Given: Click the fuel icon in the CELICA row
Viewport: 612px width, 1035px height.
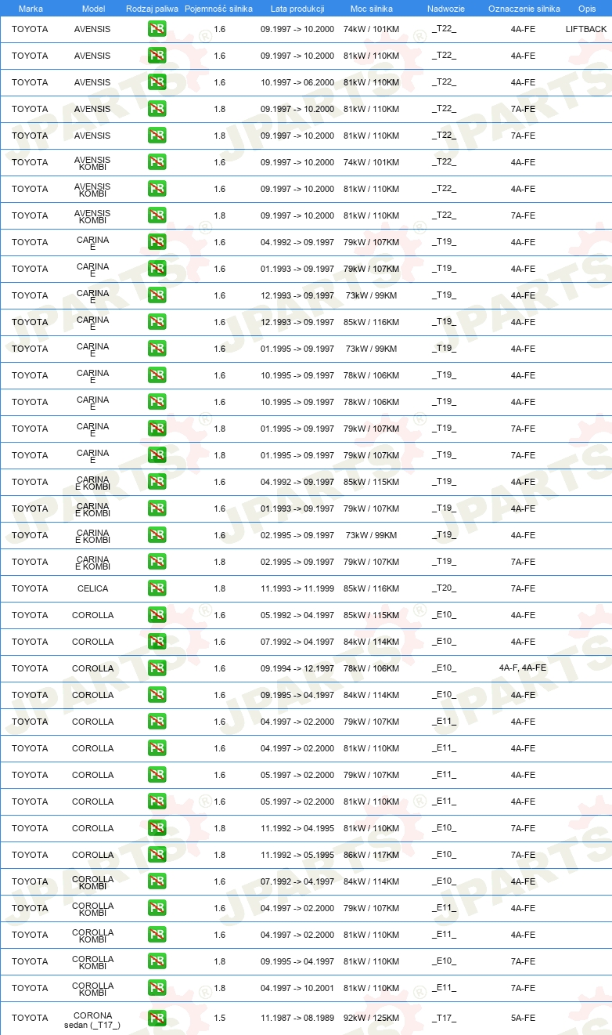Looking at the screenshot, I should coord(157,588).
